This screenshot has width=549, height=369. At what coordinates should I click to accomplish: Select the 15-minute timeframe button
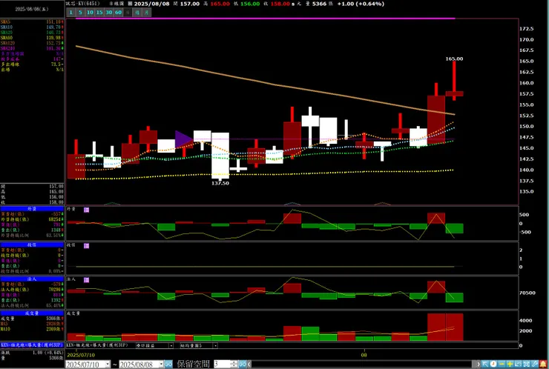(99, 13)
